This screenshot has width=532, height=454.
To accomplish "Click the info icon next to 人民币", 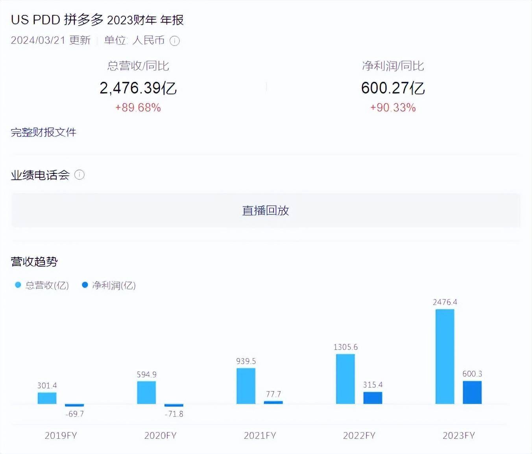I will 175,41.
